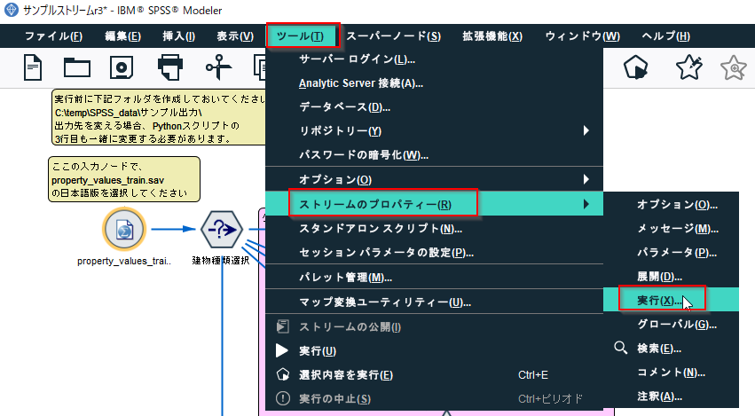Select コメント(N)... submenu item
Viewport: 755px width, 416px height.
click(x=671, y=373)
